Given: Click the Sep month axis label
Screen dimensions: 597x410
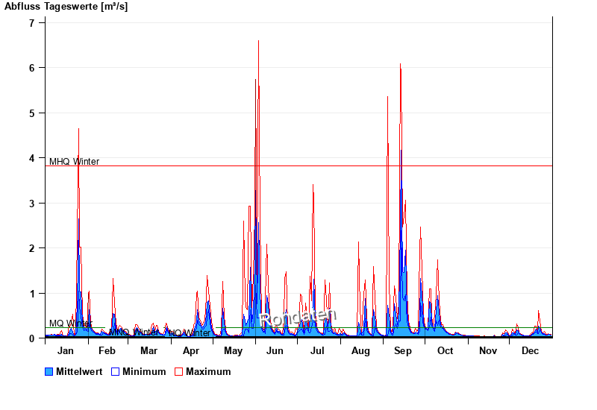Looking at the screenshot, I should 402,350.
